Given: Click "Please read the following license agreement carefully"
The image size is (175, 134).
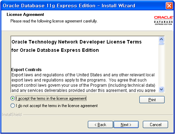Looking at the screenshot, I should point(54,21).
